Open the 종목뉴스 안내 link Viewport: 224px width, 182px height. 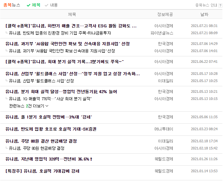pos(206,5)
